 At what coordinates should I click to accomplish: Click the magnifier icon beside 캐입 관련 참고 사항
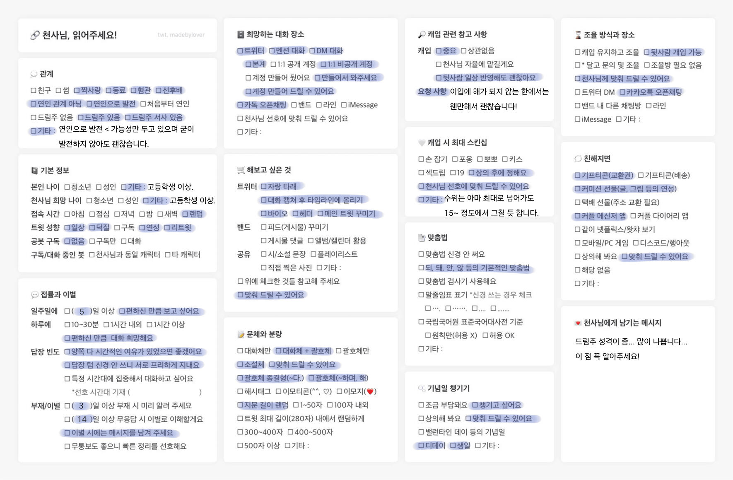point(422,34)
